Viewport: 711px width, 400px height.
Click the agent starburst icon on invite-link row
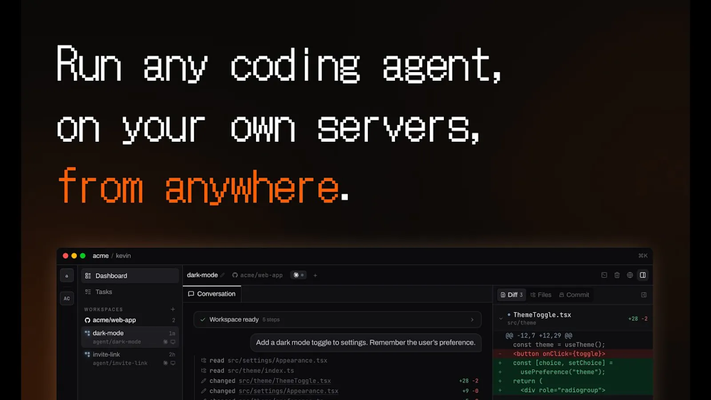tap(165, 363)
